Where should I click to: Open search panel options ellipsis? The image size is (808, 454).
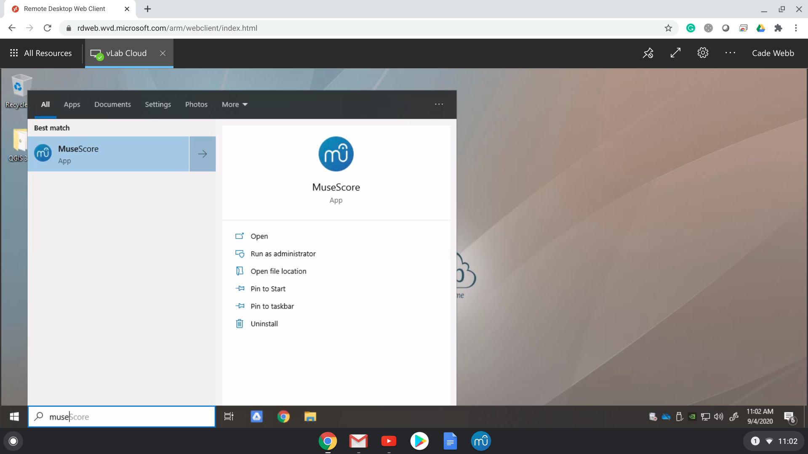point(439,104)
